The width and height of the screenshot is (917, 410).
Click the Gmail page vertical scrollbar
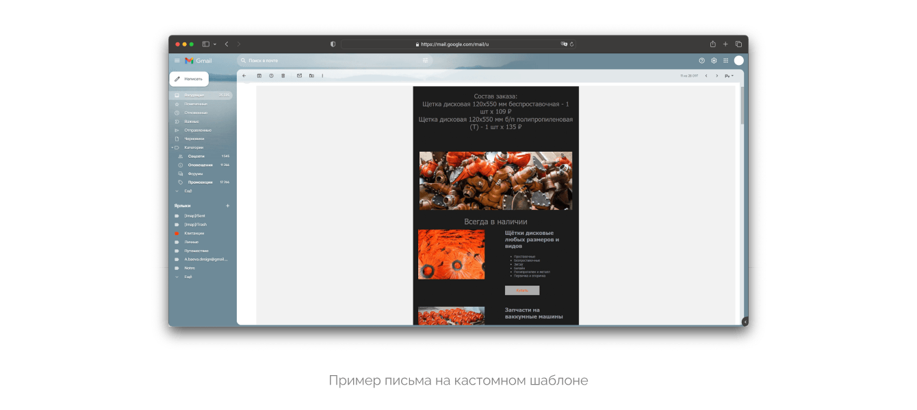tap(742, 106)
